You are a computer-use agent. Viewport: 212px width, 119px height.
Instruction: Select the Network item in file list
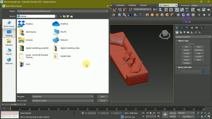[x=60, y=40]
